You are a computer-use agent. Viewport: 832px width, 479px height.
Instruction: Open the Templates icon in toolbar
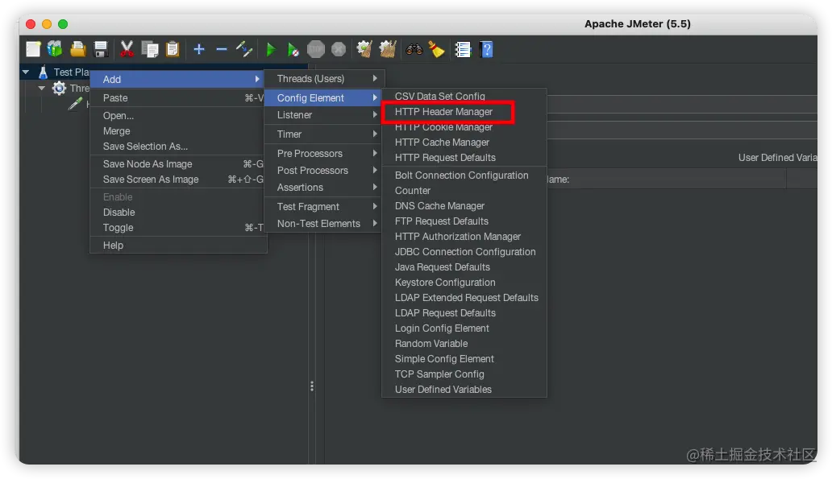click(x=55, y=49)
